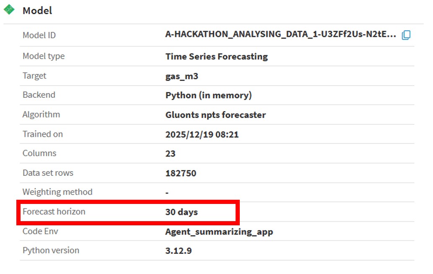Click the trained date 2025/12/19 08:21
The image size is (433, 274).
pos(202,134)
